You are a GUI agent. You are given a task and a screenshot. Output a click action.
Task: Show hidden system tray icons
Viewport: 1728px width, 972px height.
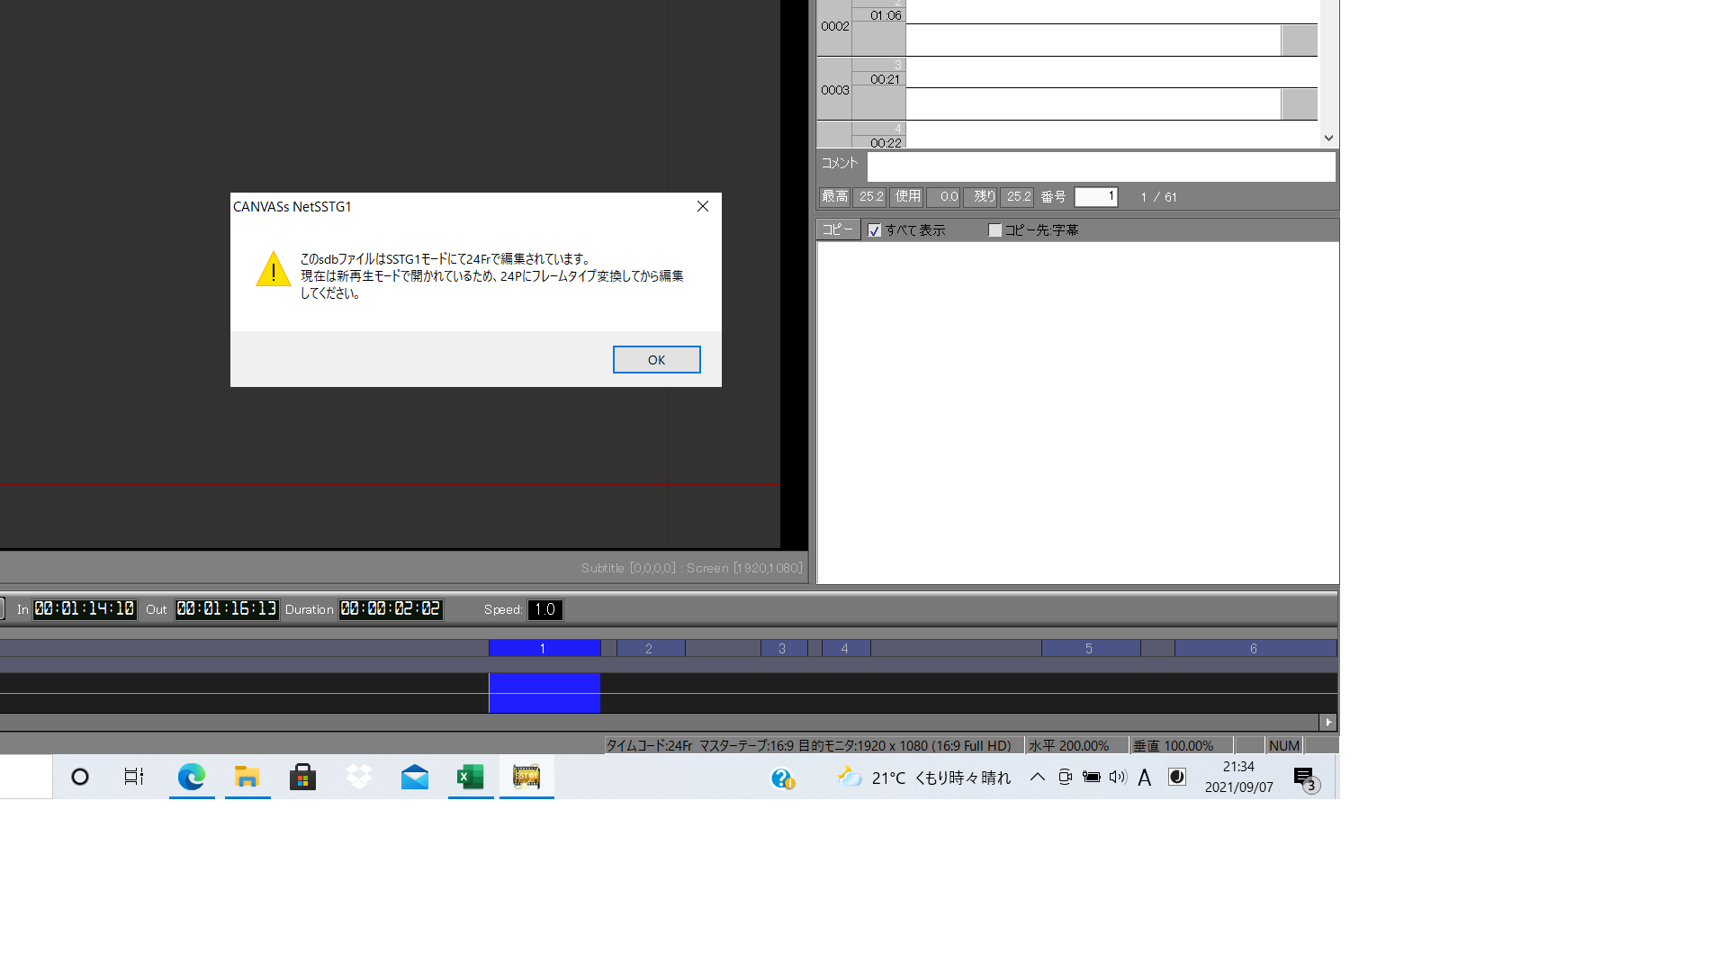[x=1038, y=778]
